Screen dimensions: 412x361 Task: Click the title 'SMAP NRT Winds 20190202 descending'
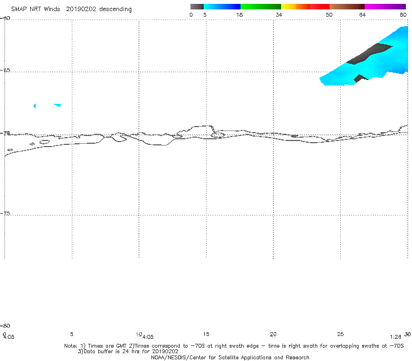(71, 9)
